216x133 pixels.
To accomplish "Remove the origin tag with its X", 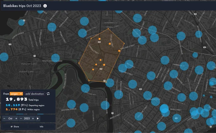I will 21,94.
